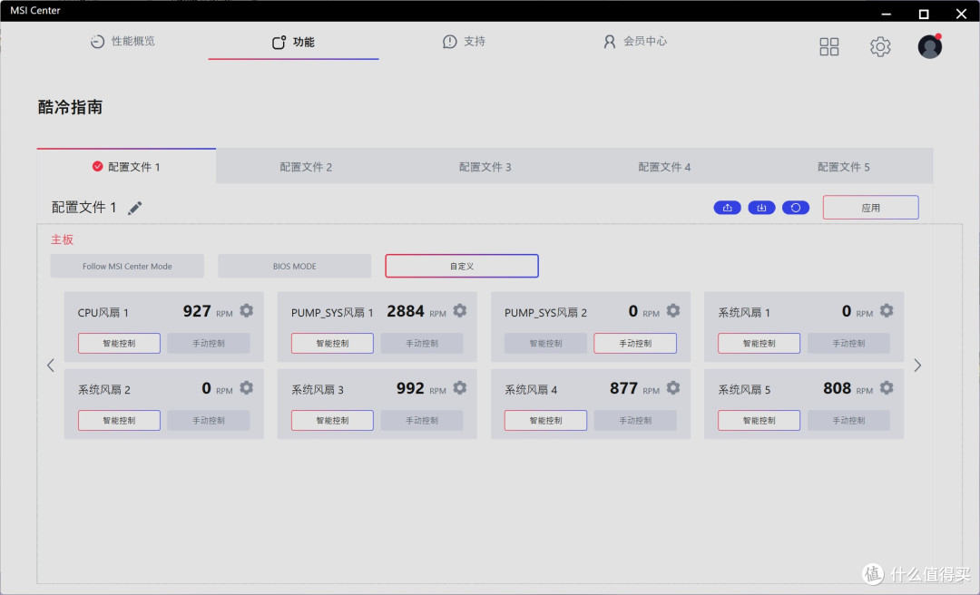Click the blue export profile icon
Viewport: 980px width, 595px height.
tap(728, 208)
